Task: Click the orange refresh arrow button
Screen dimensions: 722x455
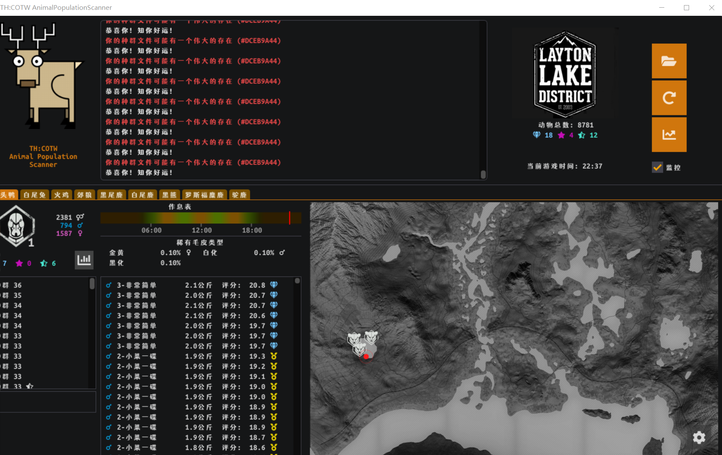Action: (x=669, y=98)
